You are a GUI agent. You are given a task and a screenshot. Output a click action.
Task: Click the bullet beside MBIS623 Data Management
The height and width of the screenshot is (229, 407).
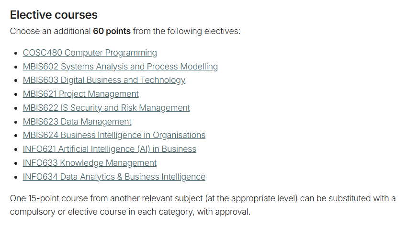(17, 122)
